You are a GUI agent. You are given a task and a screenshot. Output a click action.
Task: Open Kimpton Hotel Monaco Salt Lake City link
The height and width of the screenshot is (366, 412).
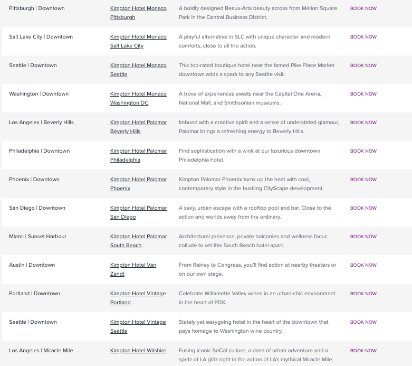[x=138, y=41]
